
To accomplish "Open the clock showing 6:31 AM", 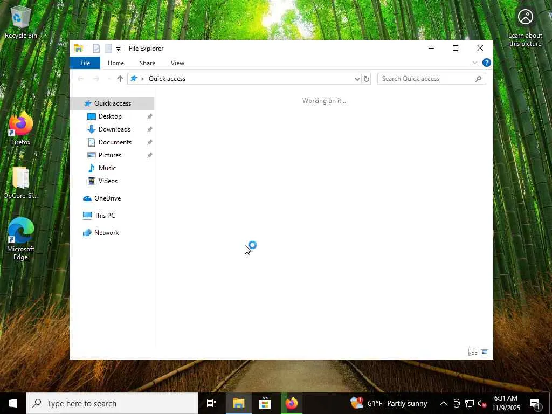I will click(506, 403).
